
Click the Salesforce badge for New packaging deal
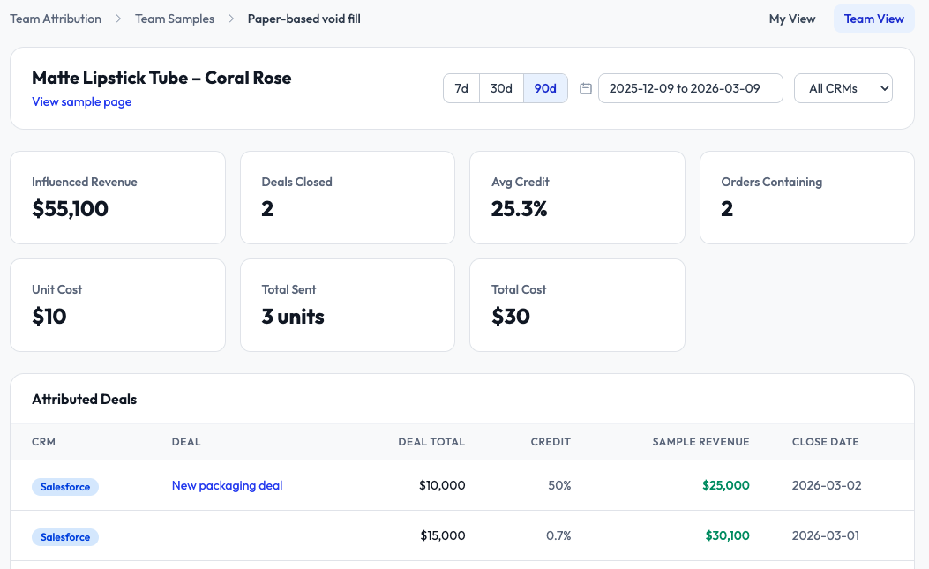[x=65, y=486]
